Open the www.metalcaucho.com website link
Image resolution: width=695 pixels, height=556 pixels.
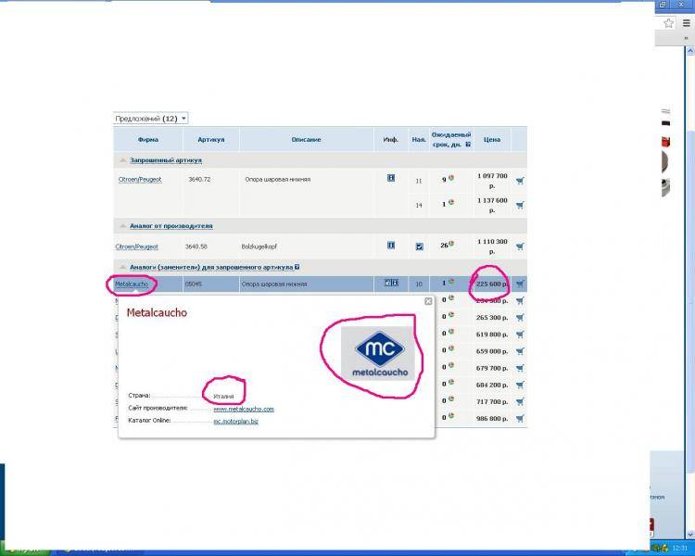(243, 408)
